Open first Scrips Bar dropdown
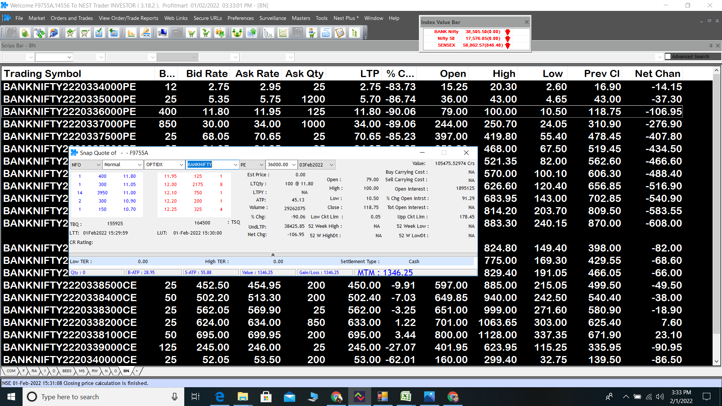Viewport: 722px width, 406px height. click(x=30, y=57)
